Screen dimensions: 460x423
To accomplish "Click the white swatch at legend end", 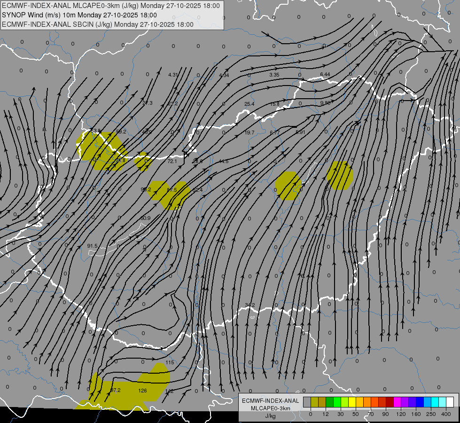I will 450,402.
